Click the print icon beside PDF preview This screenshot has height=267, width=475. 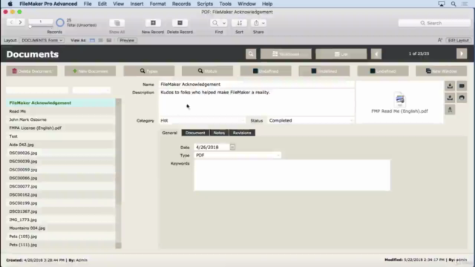(462, 98)
